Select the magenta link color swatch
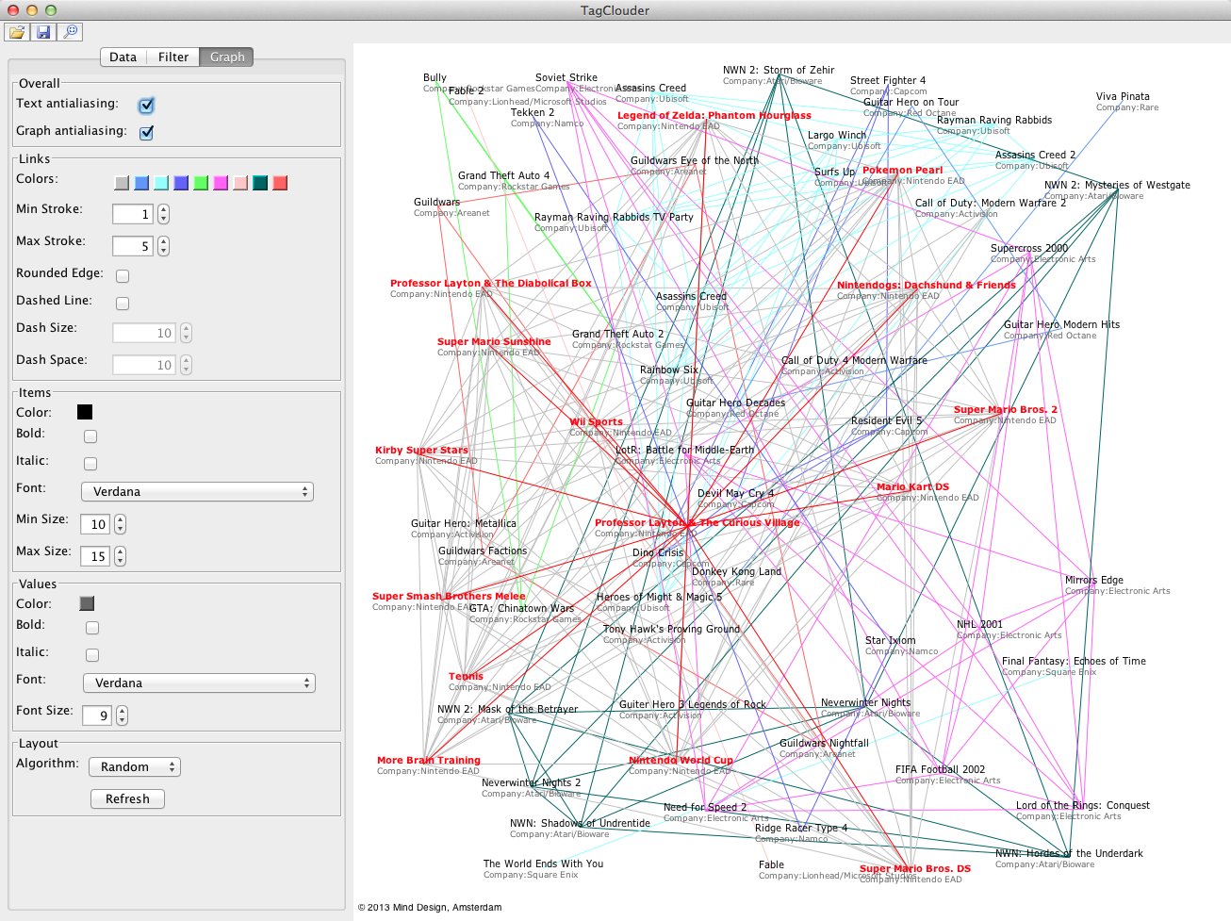The width and height of the screenshot is (1231, 921). click(x=221, y=183)
